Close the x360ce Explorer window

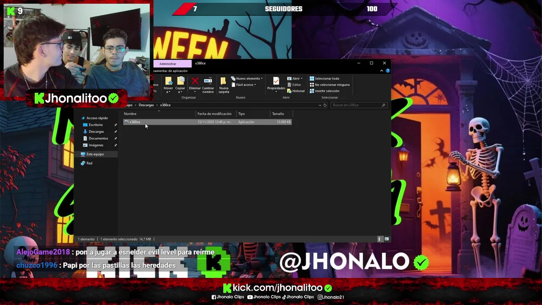pos(384,63)
